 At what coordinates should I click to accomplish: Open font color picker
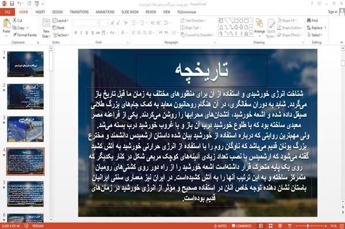click(x=123, y=33)
